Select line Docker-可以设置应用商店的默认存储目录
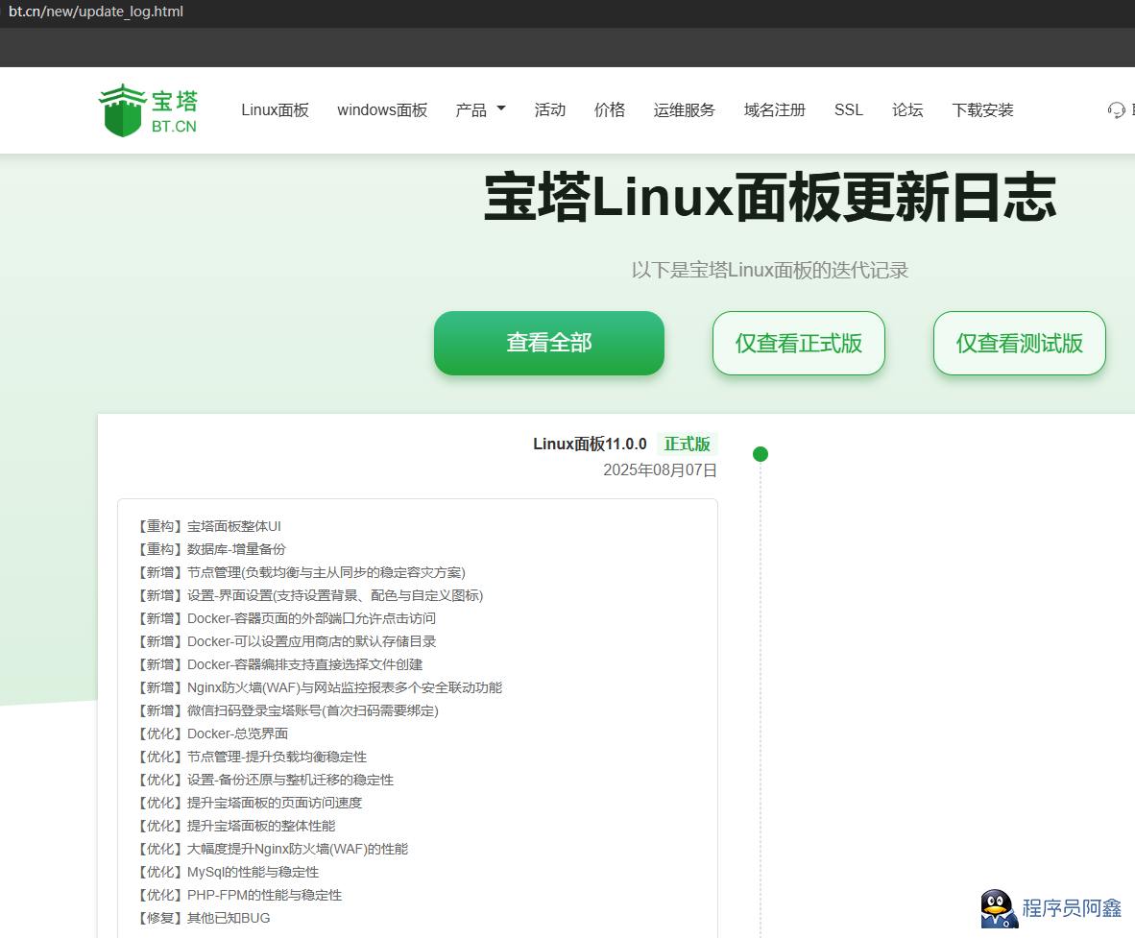This screenshot has height=938, width=1135. pos(286,642)
